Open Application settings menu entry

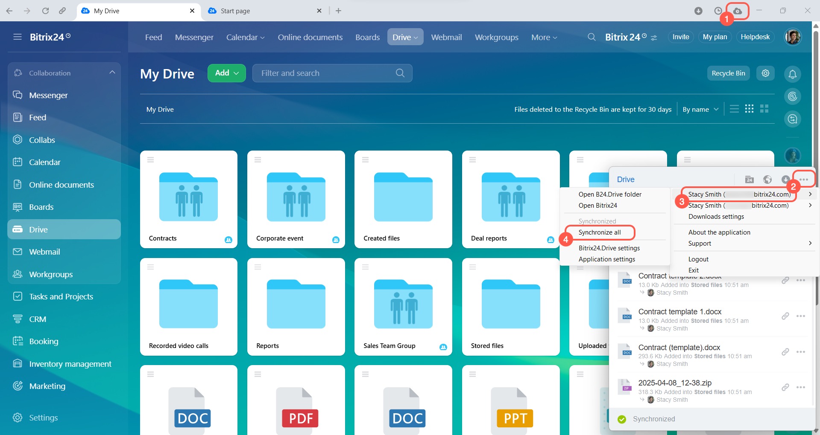[x=606, y=259]
